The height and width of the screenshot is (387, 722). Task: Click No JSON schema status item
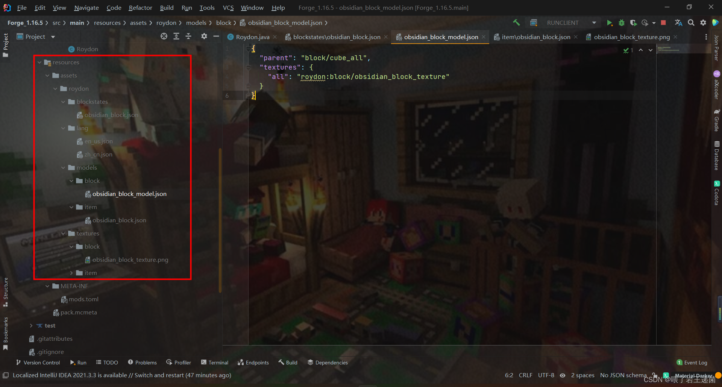click(623, 375)
